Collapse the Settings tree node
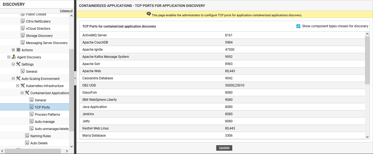Screen dimensions: 373x154 [x=13, y=64]
